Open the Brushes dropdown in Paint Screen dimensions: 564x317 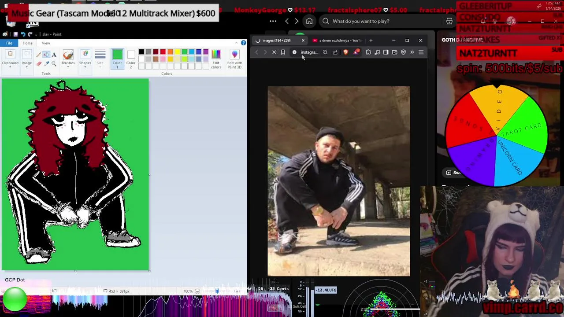tap(68, 59)
